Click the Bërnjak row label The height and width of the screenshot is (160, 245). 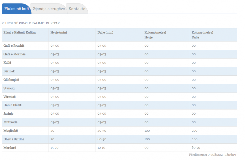click(x=9, y=71)
